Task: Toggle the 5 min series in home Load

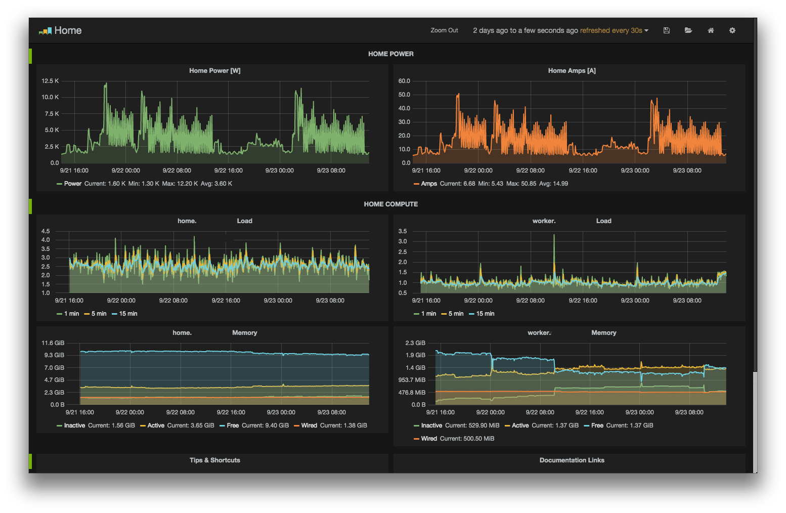Action: coord(99,314)
